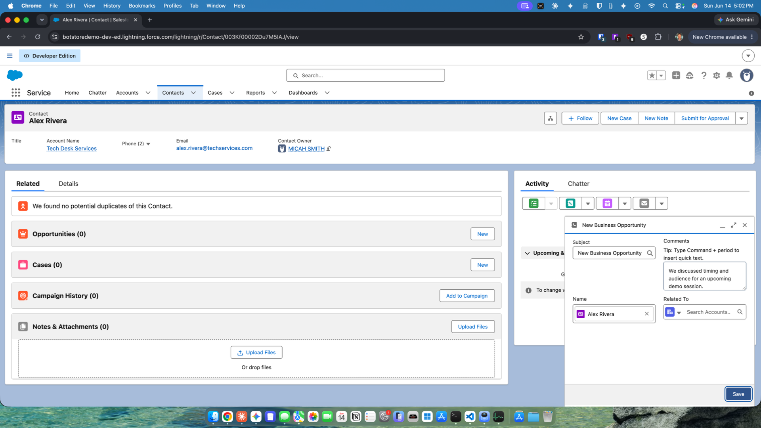The width and height of the screenshot is (761, 428).
Task: Click New in the Opportunities section
Action: point(482,234)
